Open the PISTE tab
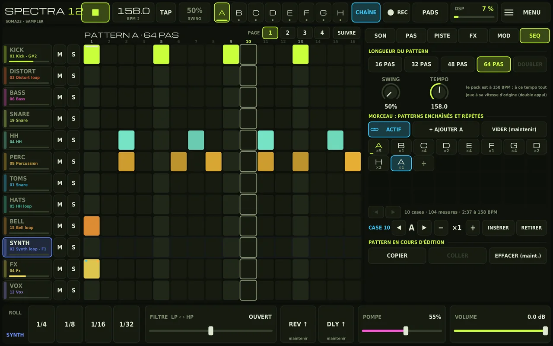Image resolution: width=553 pixels, height=346 pixels. (442, 35)
